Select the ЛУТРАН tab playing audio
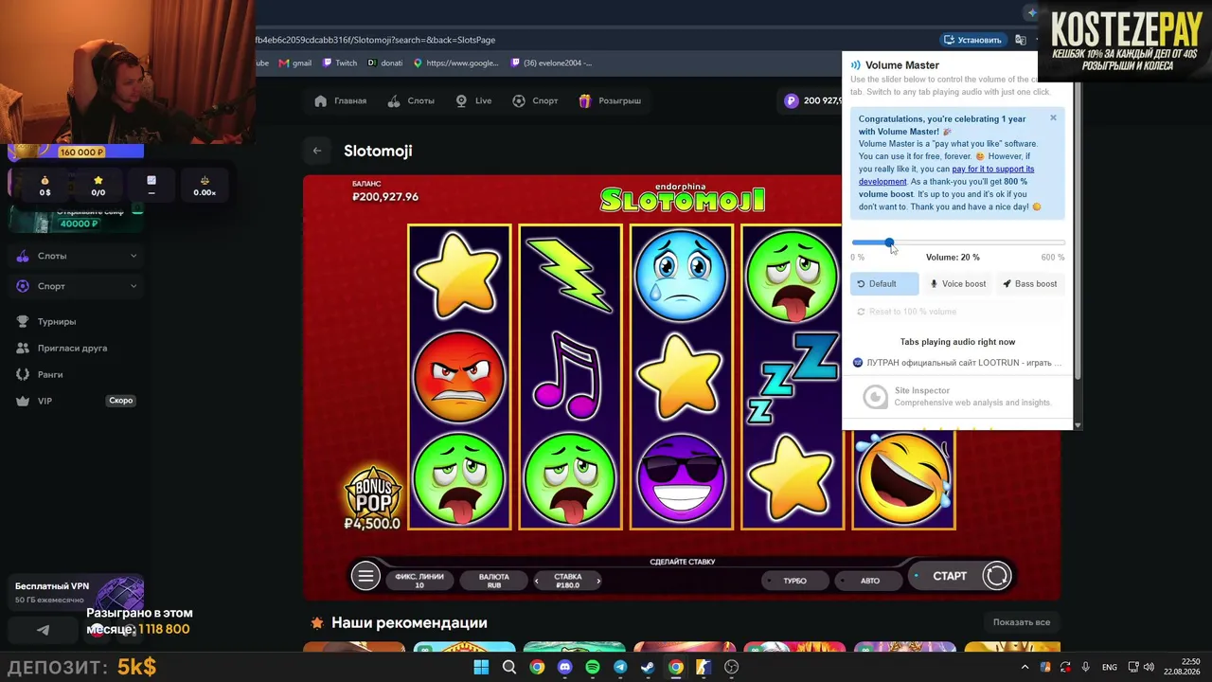Screen dimensions: 1212x682 (x=957, y=363)
